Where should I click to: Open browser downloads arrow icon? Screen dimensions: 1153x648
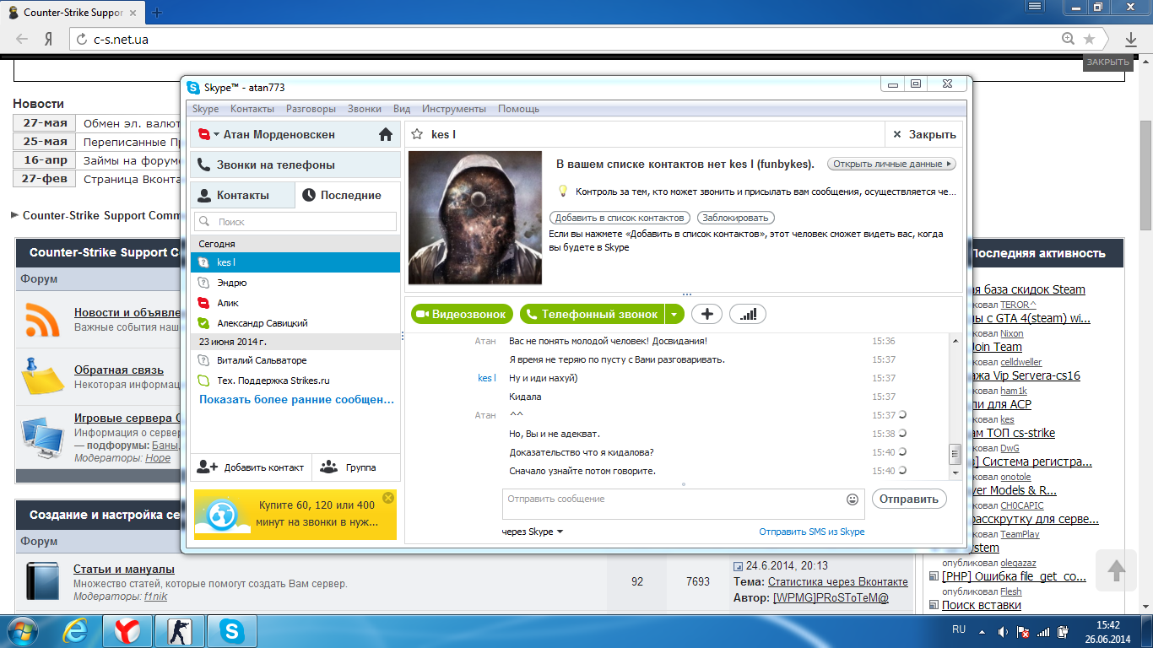point(1131,39)
